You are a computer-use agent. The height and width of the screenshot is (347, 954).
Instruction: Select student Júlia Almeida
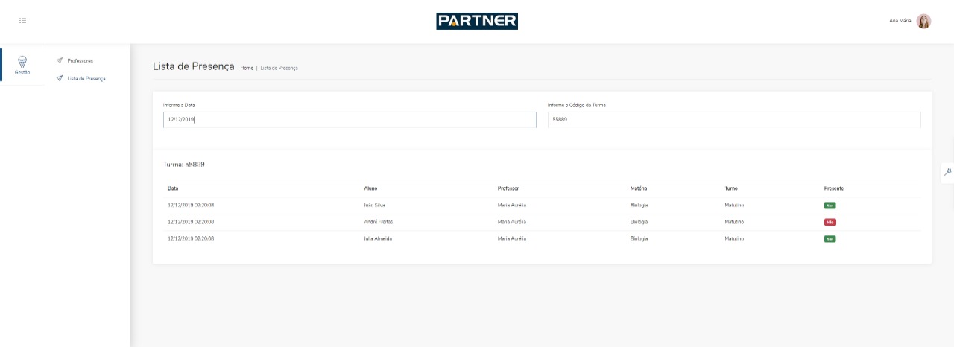pyautogui.click(x=378, y=238)
